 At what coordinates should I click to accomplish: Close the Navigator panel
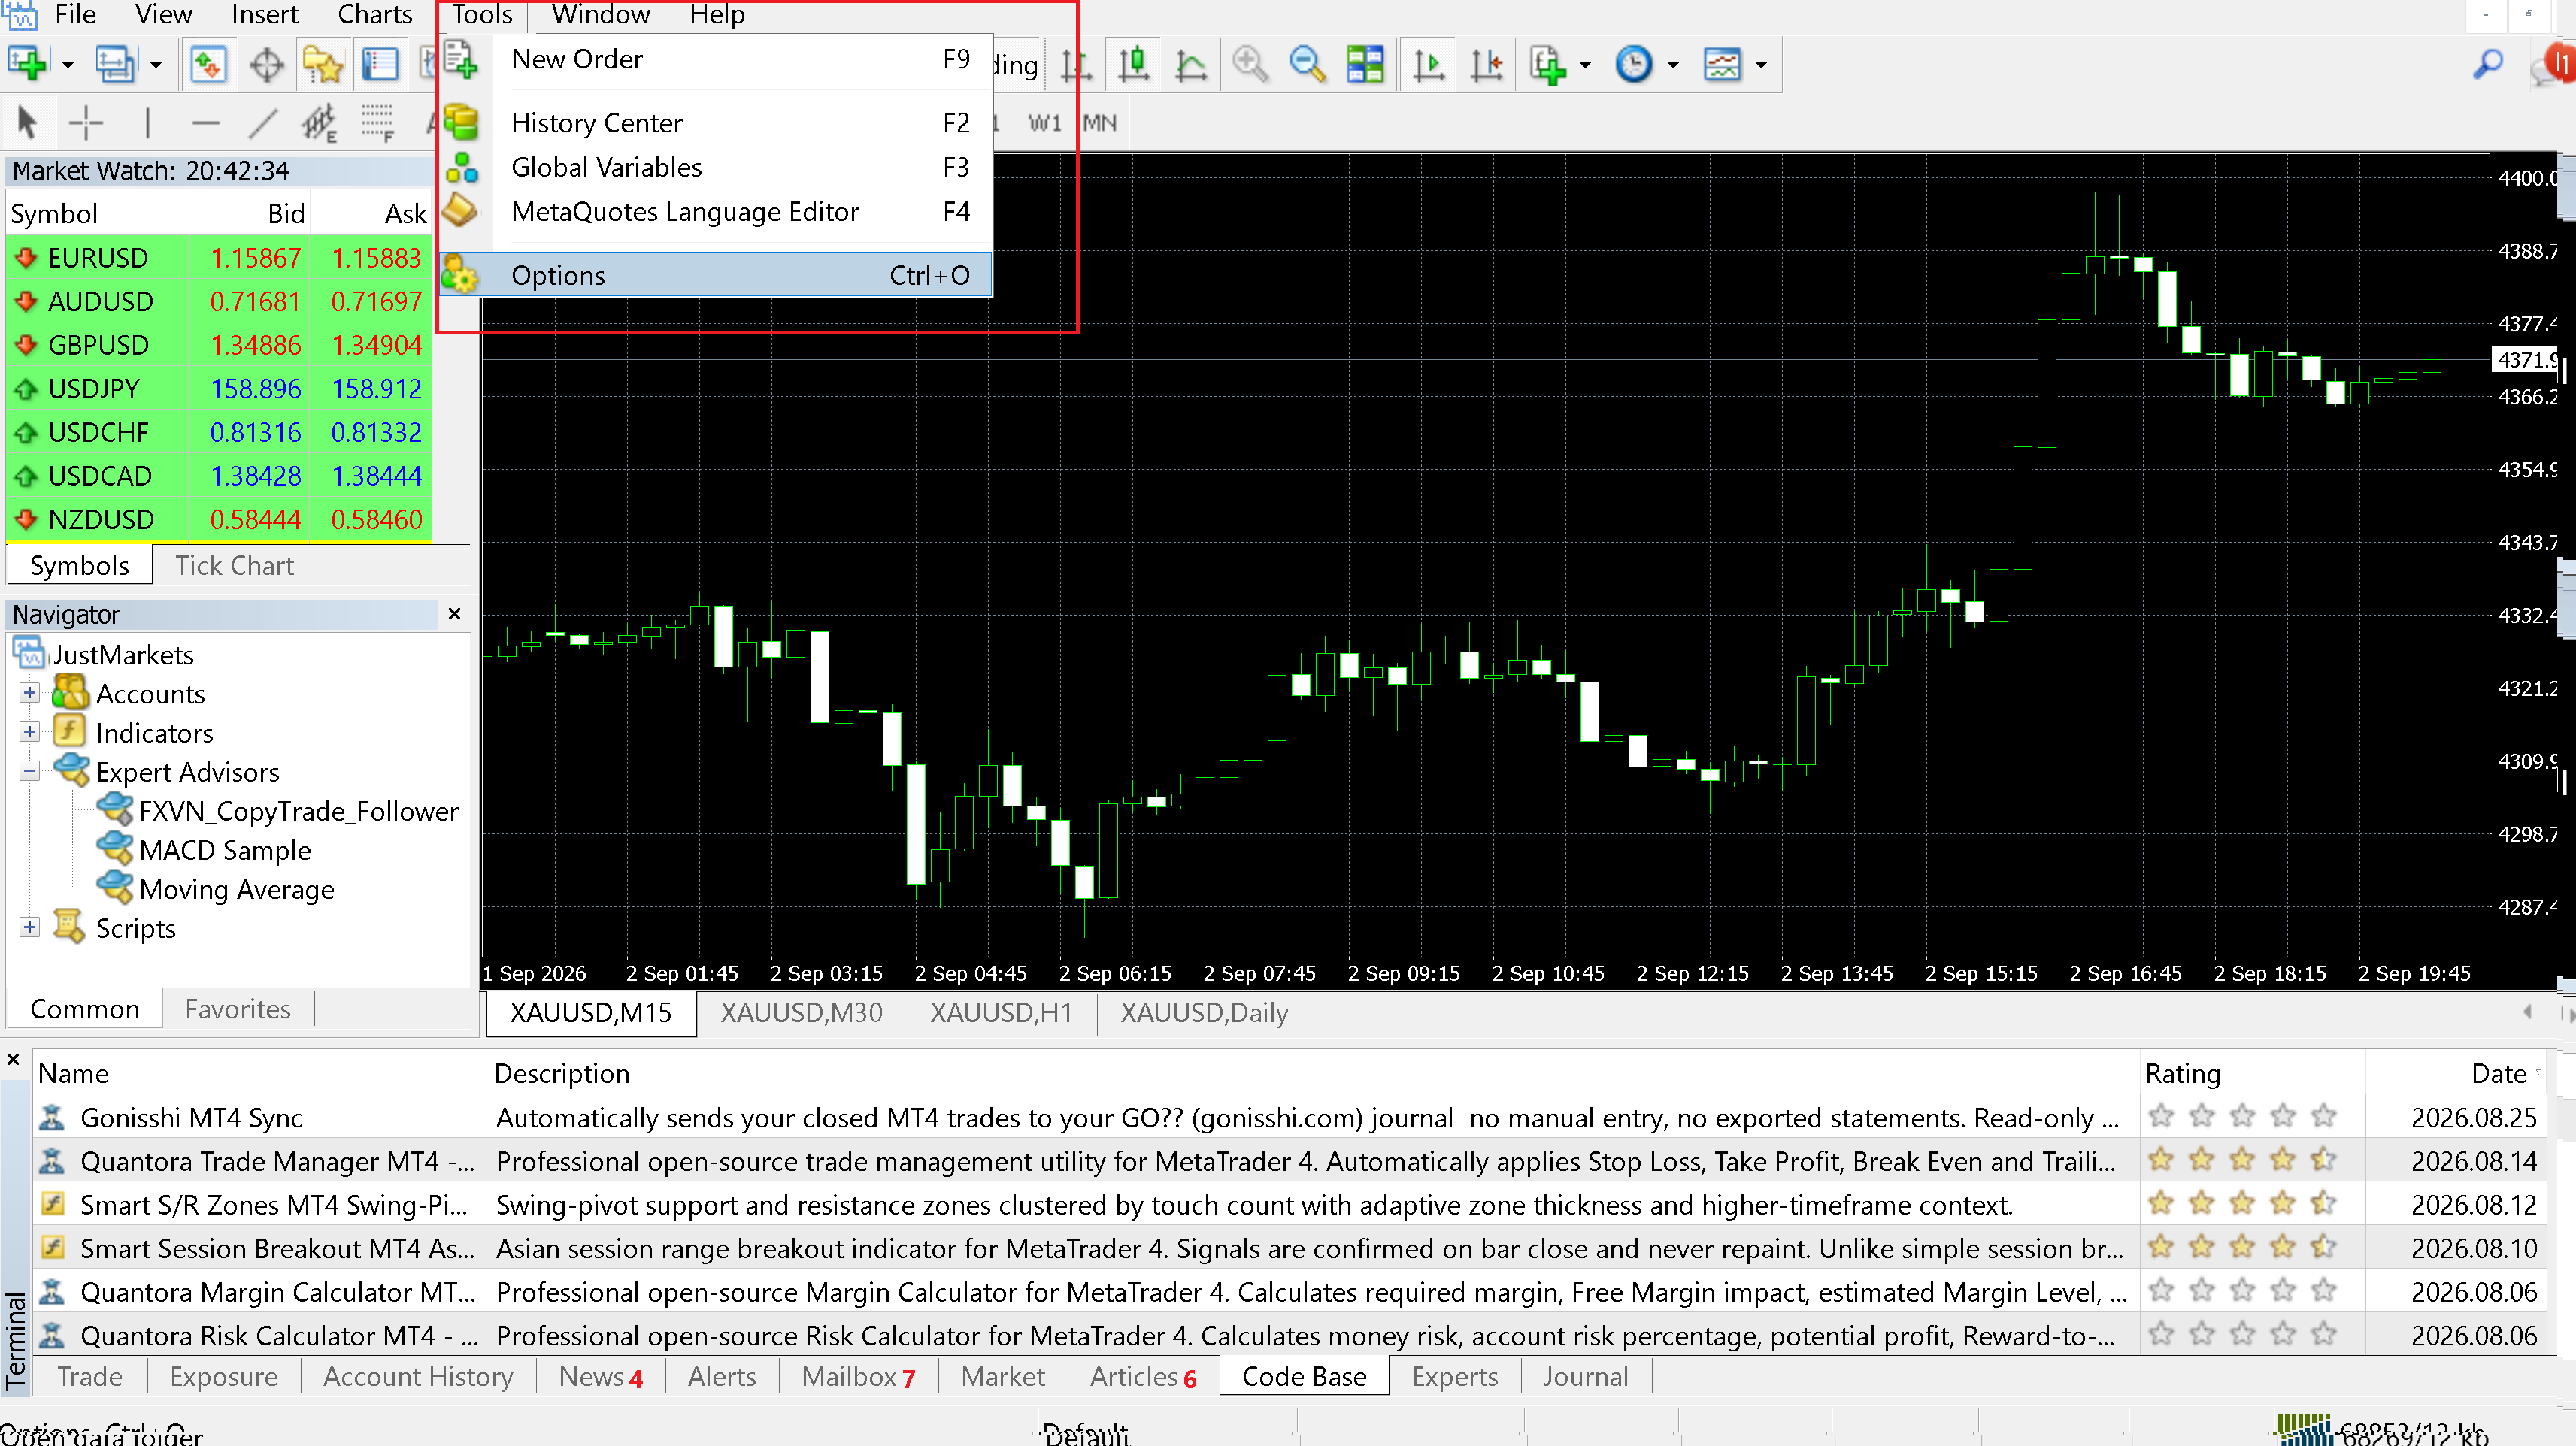[x=454, y=613]
